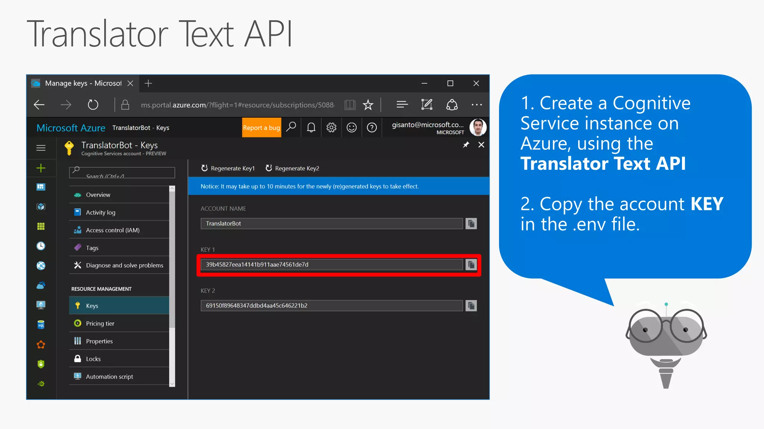Click Regenerate Key2
The width and height of the screenshot is (764, 429).
[292, 168]
